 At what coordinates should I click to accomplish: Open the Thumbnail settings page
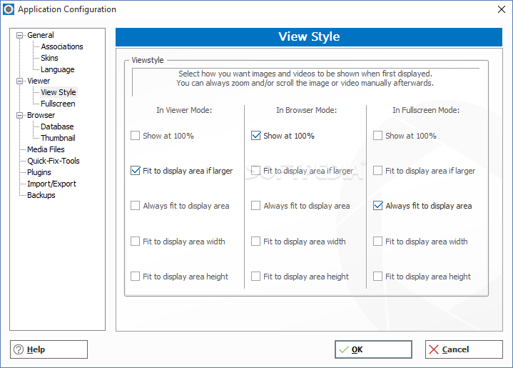58,138
